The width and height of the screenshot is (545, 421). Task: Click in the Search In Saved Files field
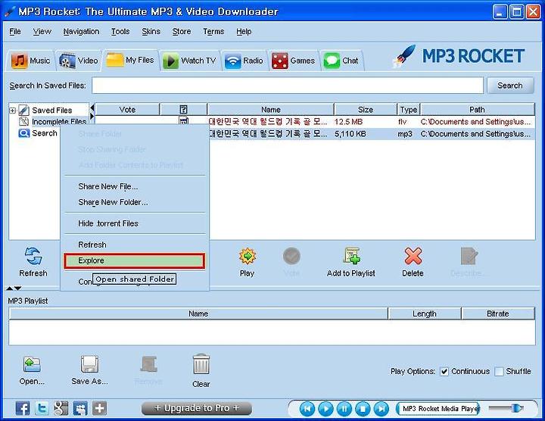288,86
